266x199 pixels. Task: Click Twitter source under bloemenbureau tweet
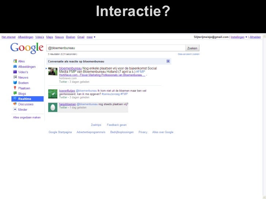63,82
